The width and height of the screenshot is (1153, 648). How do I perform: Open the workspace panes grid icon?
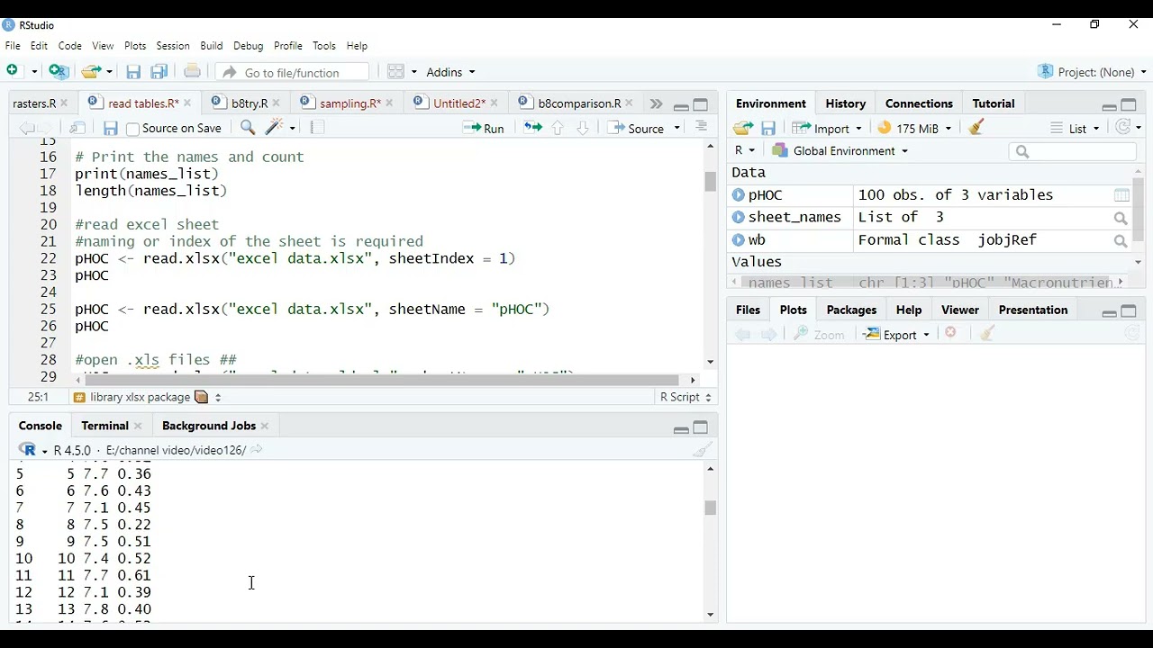pyautogui.click(x=395, y=72)
